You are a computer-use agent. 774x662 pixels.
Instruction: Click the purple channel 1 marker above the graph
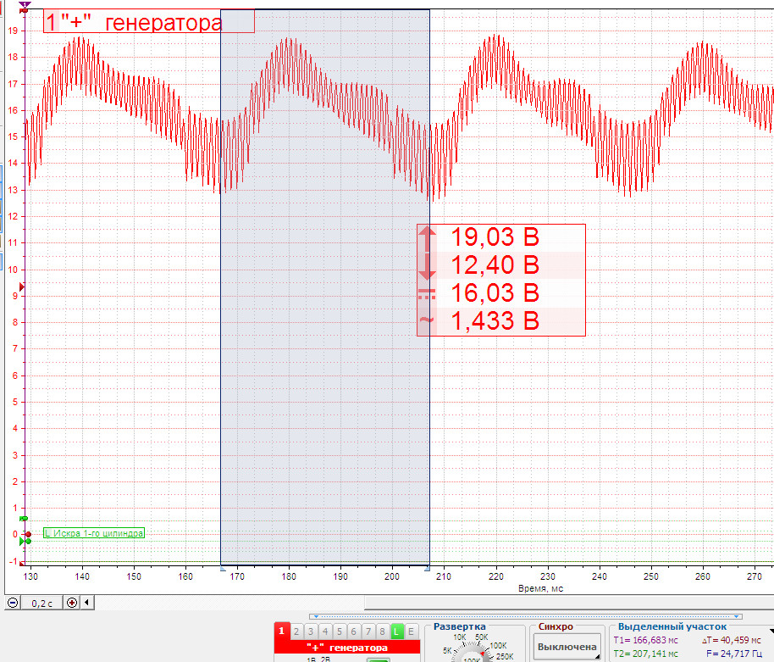point(25,5)
